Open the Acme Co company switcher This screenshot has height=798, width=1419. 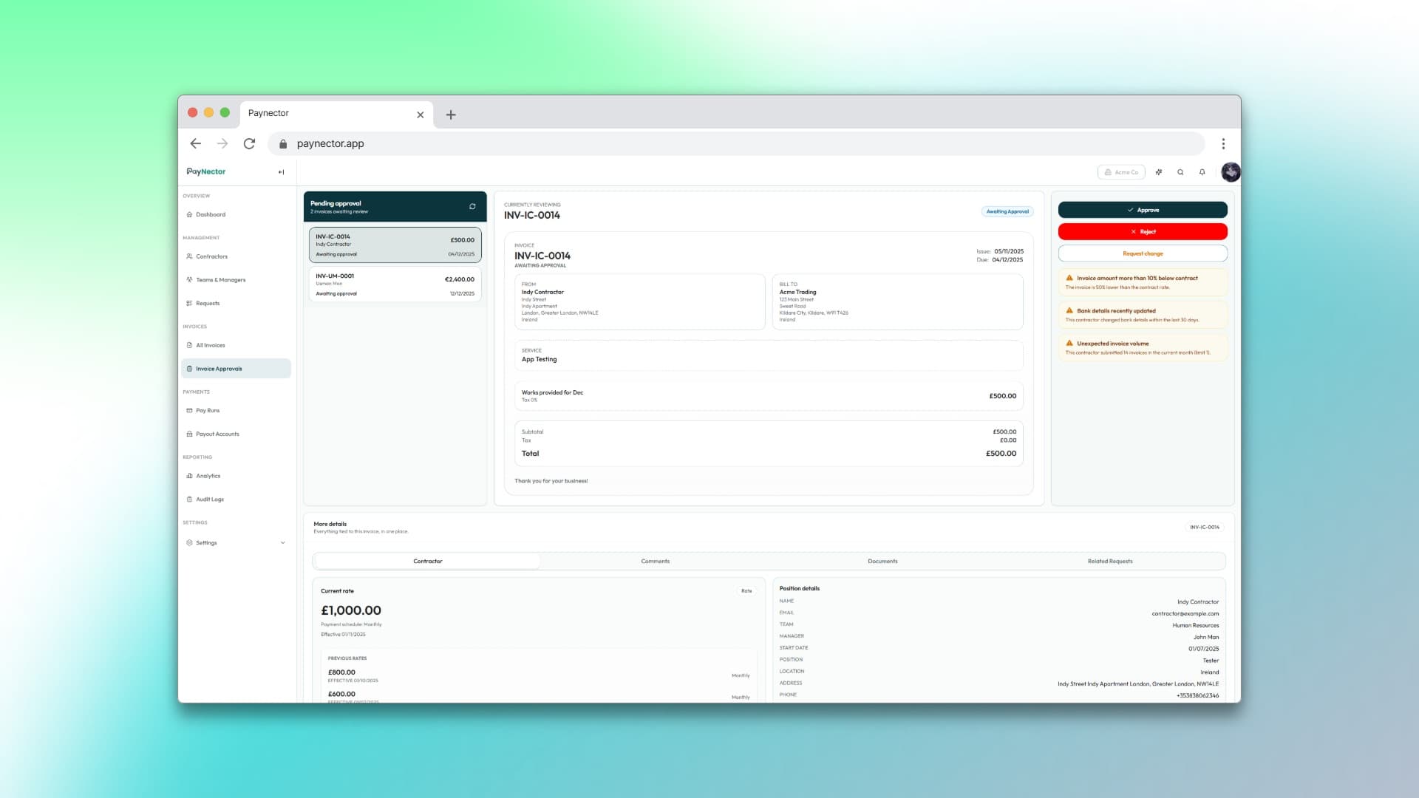(x=1121, y=171)
